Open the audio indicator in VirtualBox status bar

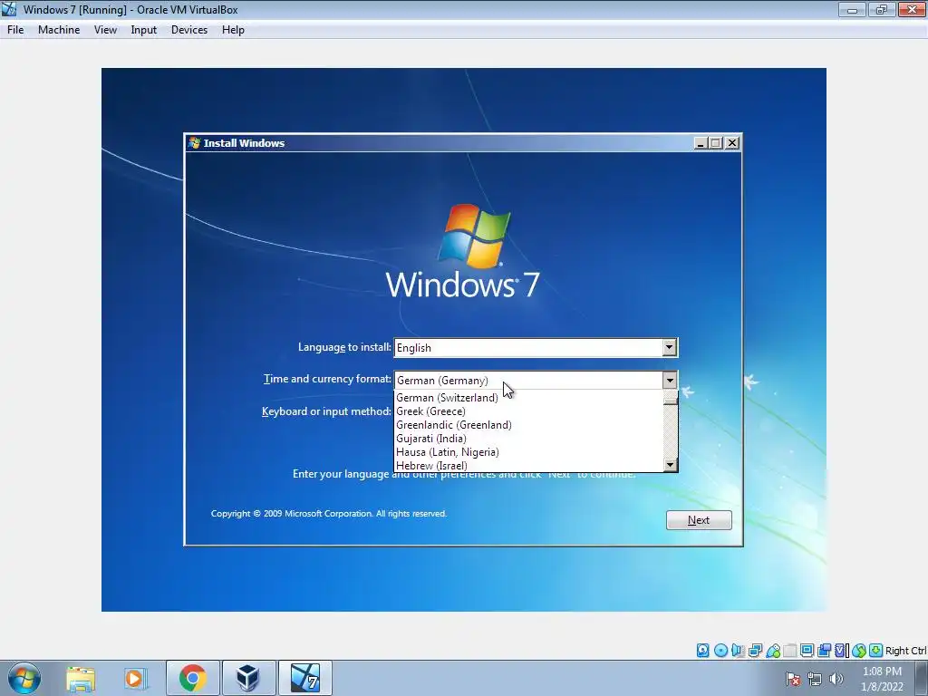738,651
